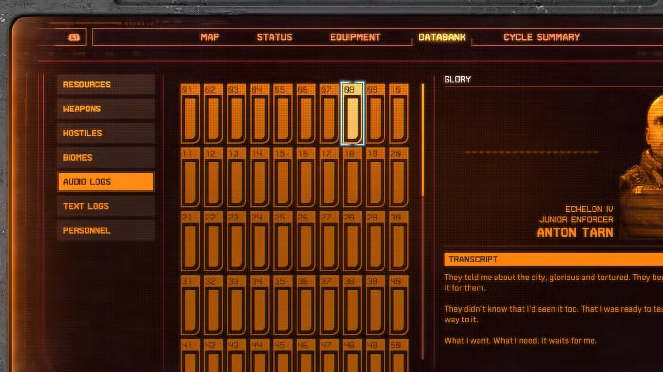Select audio log 25
This screenshot has width=663, height=372.
[x=283, y=241]
